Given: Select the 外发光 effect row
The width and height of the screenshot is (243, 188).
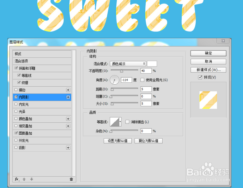Looking at the screenshot, I should click(x=42, y=141).
